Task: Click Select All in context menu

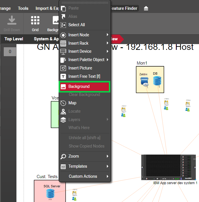Action: [x=77, y=25]
